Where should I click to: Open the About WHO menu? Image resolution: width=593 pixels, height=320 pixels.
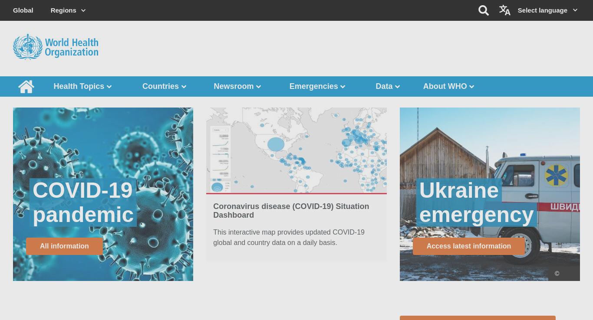coord(448,86)
